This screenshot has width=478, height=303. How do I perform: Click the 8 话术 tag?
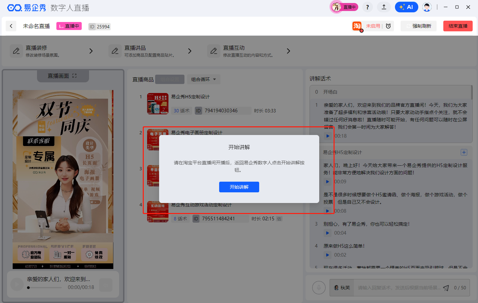tap(180, 219)
